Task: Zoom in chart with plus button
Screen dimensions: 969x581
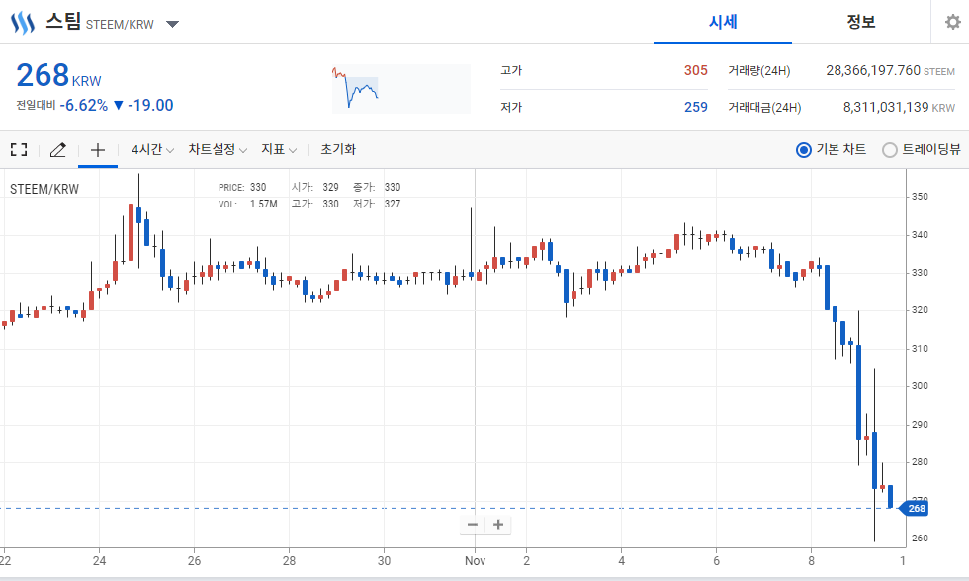Action: (x=498, y=525)
